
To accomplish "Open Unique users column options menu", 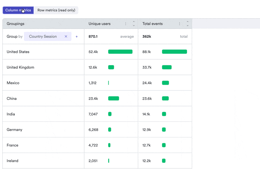I will click(126, 24).
